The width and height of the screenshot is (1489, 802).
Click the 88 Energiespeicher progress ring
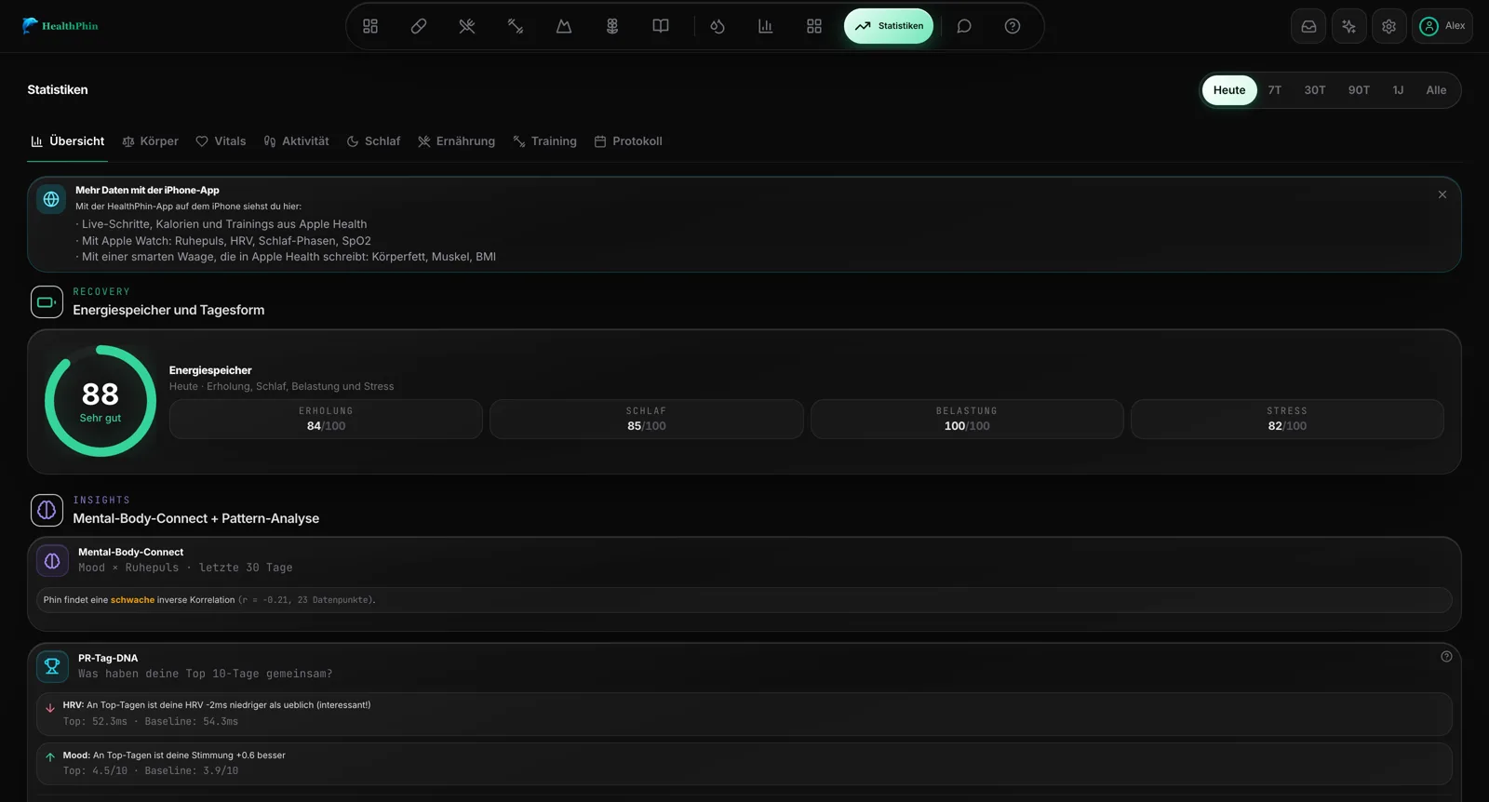click(x=101, y=401)
